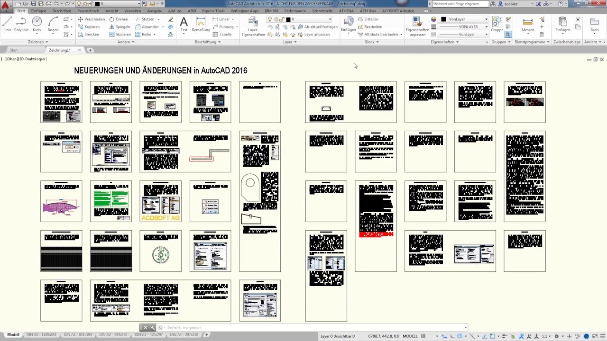Open the Einfügen ribbon tab

tap(39, 11)
